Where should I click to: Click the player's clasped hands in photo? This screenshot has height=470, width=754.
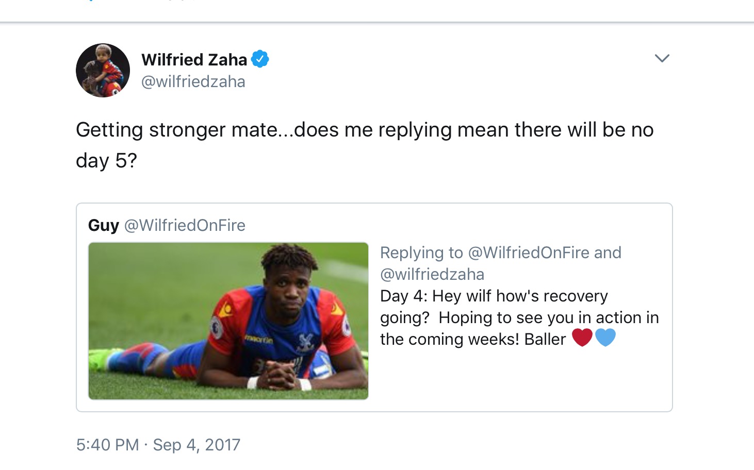[277, 375]
